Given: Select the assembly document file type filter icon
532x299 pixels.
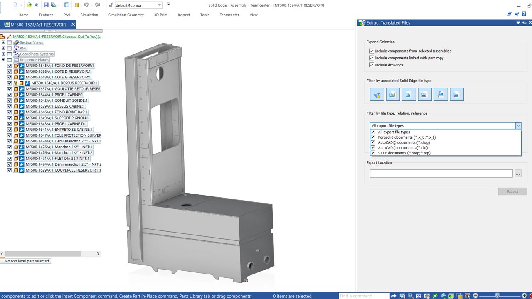Looking at the screenshot, I should click(393, 95).
